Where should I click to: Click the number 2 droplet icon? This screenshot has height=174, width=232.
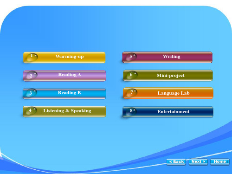click(x=32, y=75)
